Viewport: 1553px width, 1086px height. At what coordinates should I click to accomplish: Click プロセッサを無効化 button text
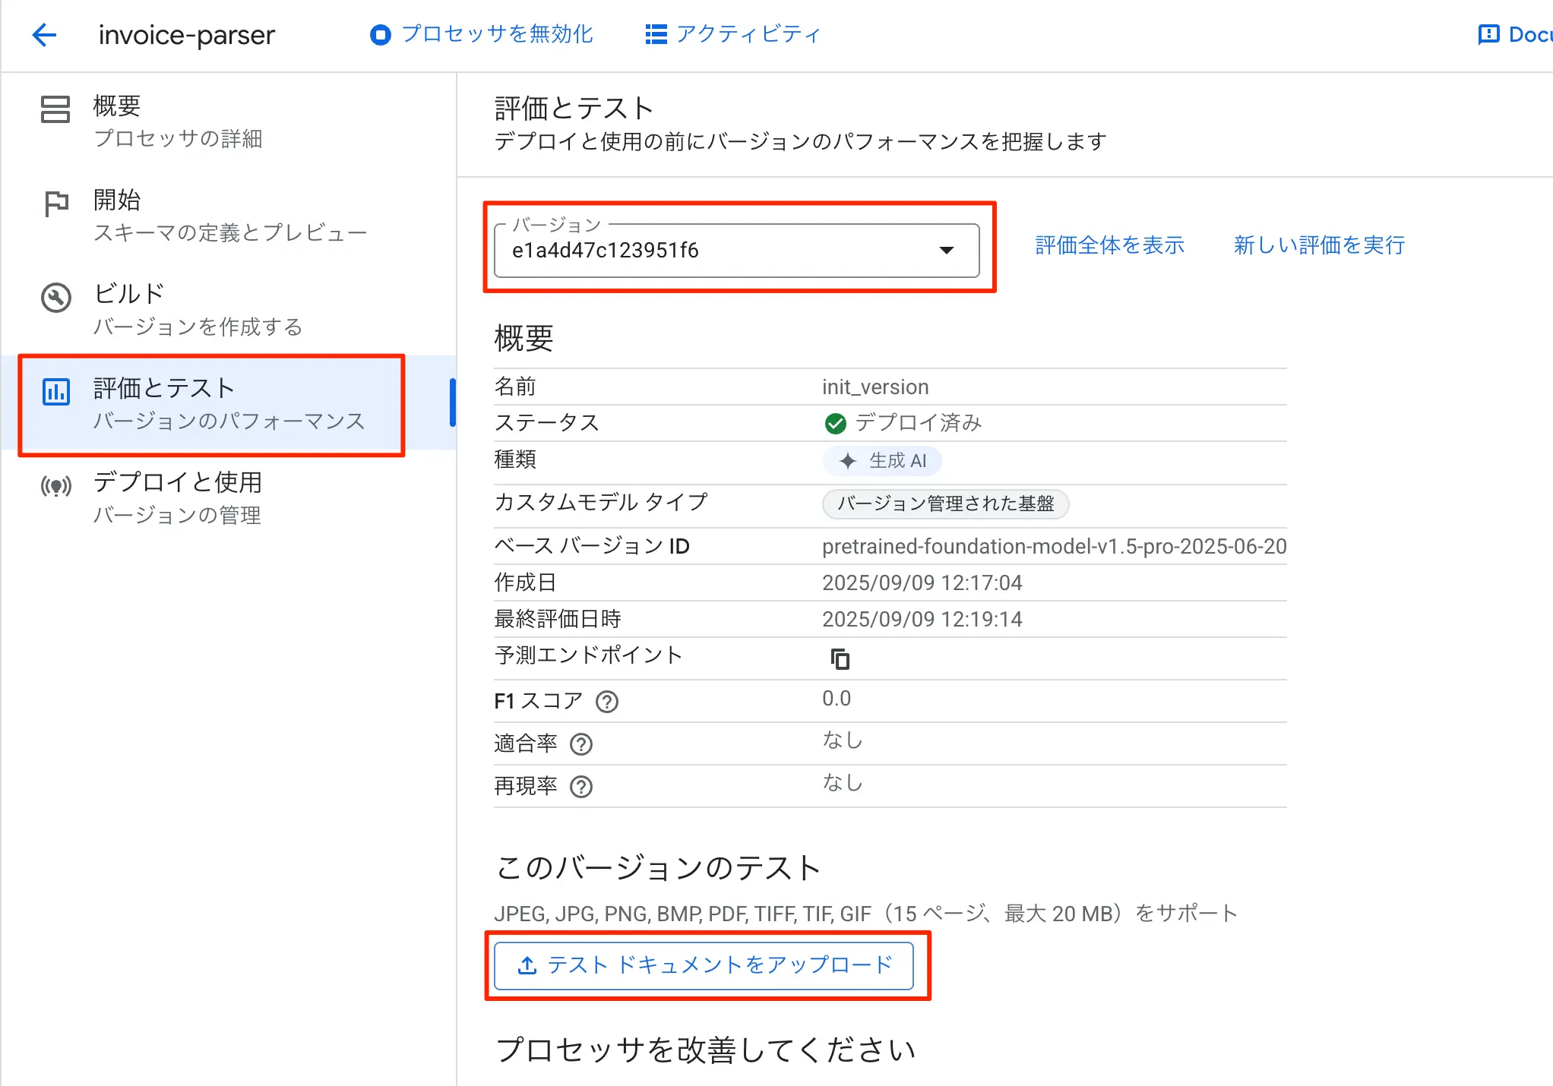(497, 35)
